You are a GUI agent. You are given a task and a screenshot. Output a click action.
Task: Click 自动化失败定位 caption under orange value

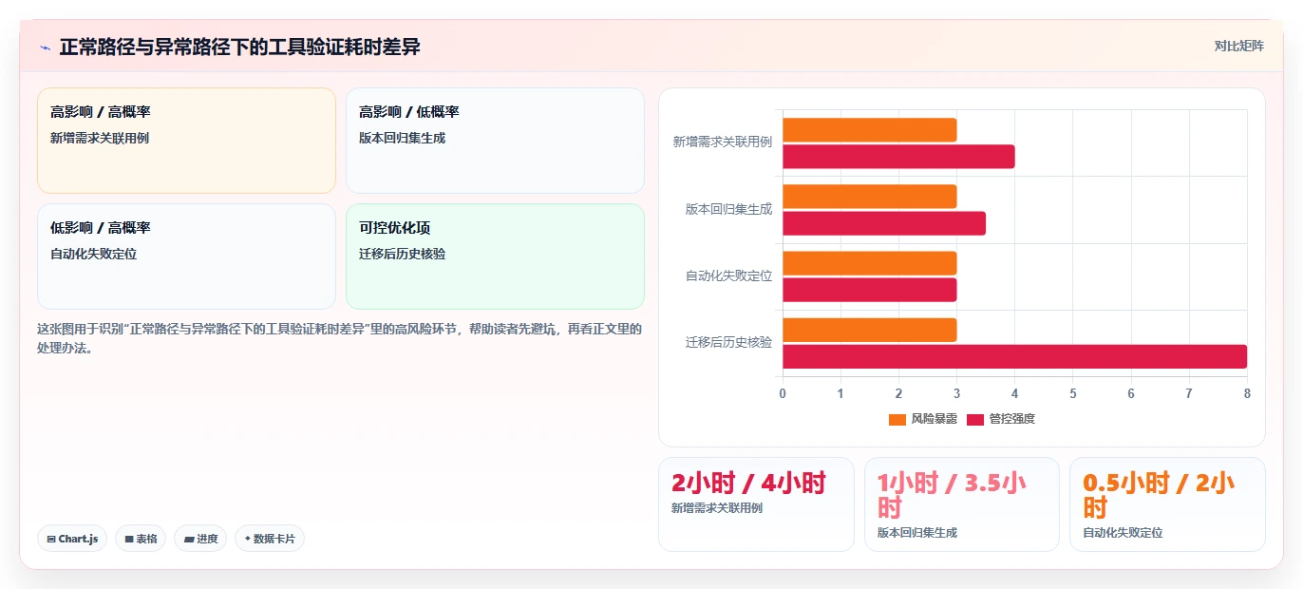click(x=1123, y=533)
